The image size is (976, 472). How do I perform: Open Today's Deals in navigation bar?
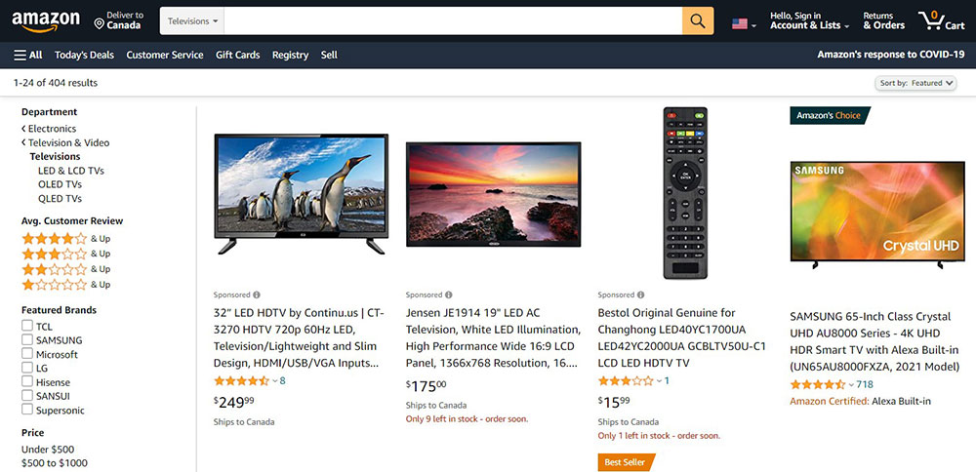coord(84,55)
